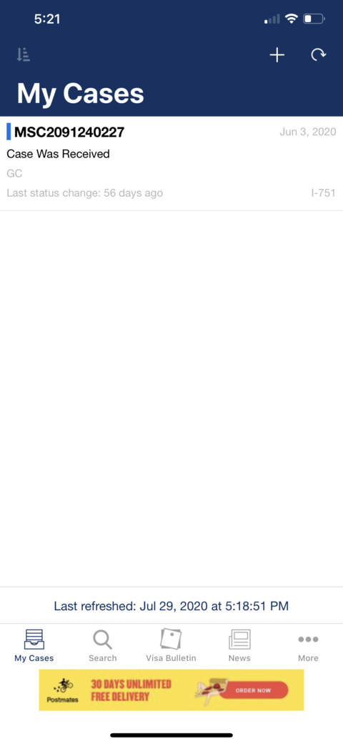Open the More menu tab
Image resolution: width=343 pixels, height=744 pixels.
point(308,645)
